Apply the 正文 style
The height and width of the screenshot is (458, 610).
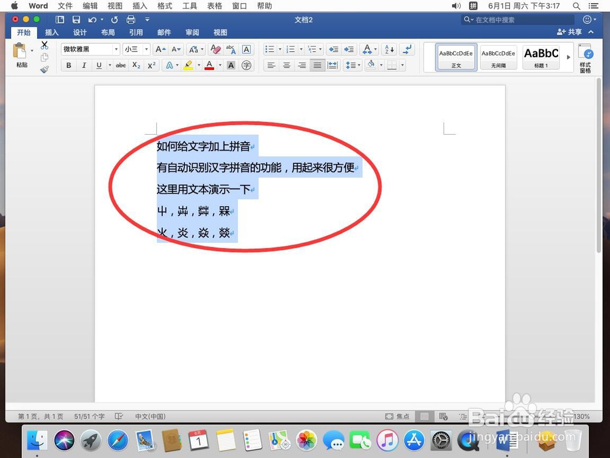pyautogui.click(x=456, y=57)
